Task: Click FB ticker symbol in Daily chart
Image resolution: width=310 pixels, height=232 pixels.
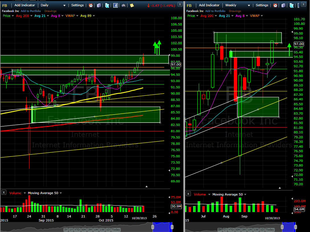Action: point(5,5)
